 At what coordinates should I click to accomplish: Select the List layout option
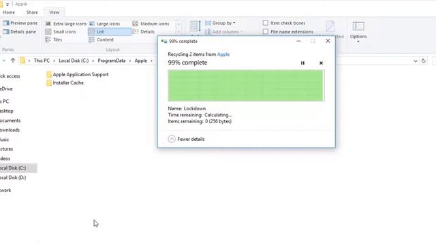pos(110,32)
